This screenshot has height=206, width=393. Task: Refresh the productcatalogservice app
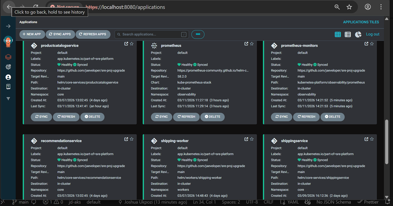click(x=66, y=117)
